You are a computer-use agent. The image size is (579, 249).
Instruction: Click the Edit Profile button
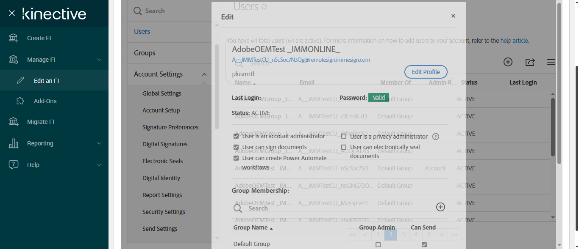[426, 72]
